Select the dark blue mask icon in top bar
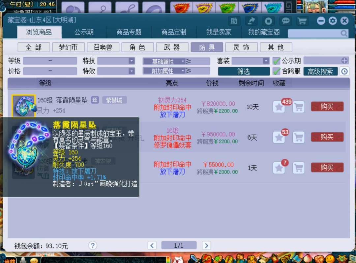Screen dimensions: 356x263 pyautogui.click(x=250, y=8)
